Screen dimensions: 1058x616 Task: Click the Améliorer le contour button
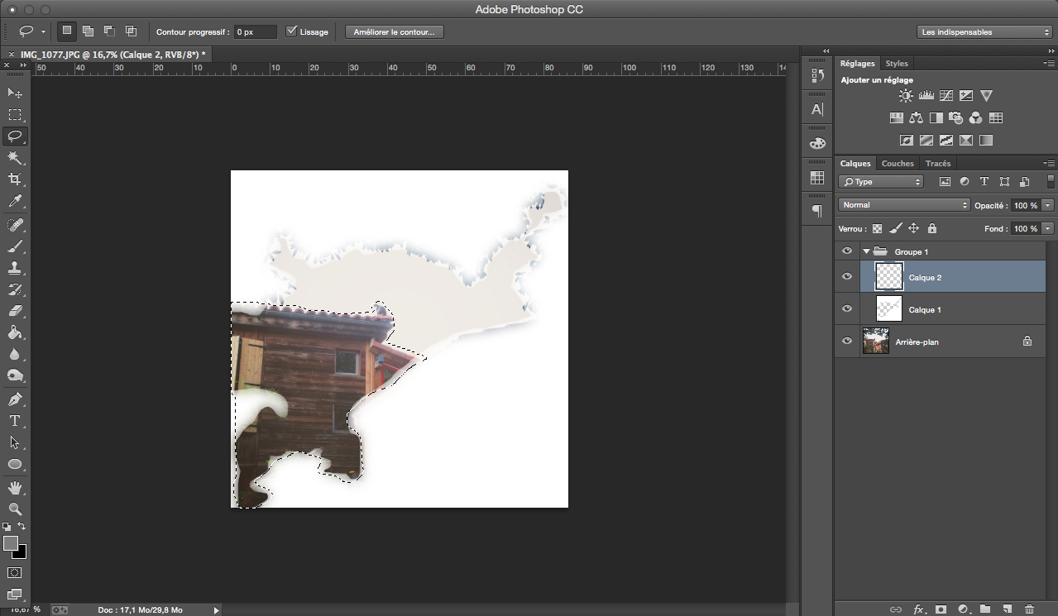click(x=395, y=32)
